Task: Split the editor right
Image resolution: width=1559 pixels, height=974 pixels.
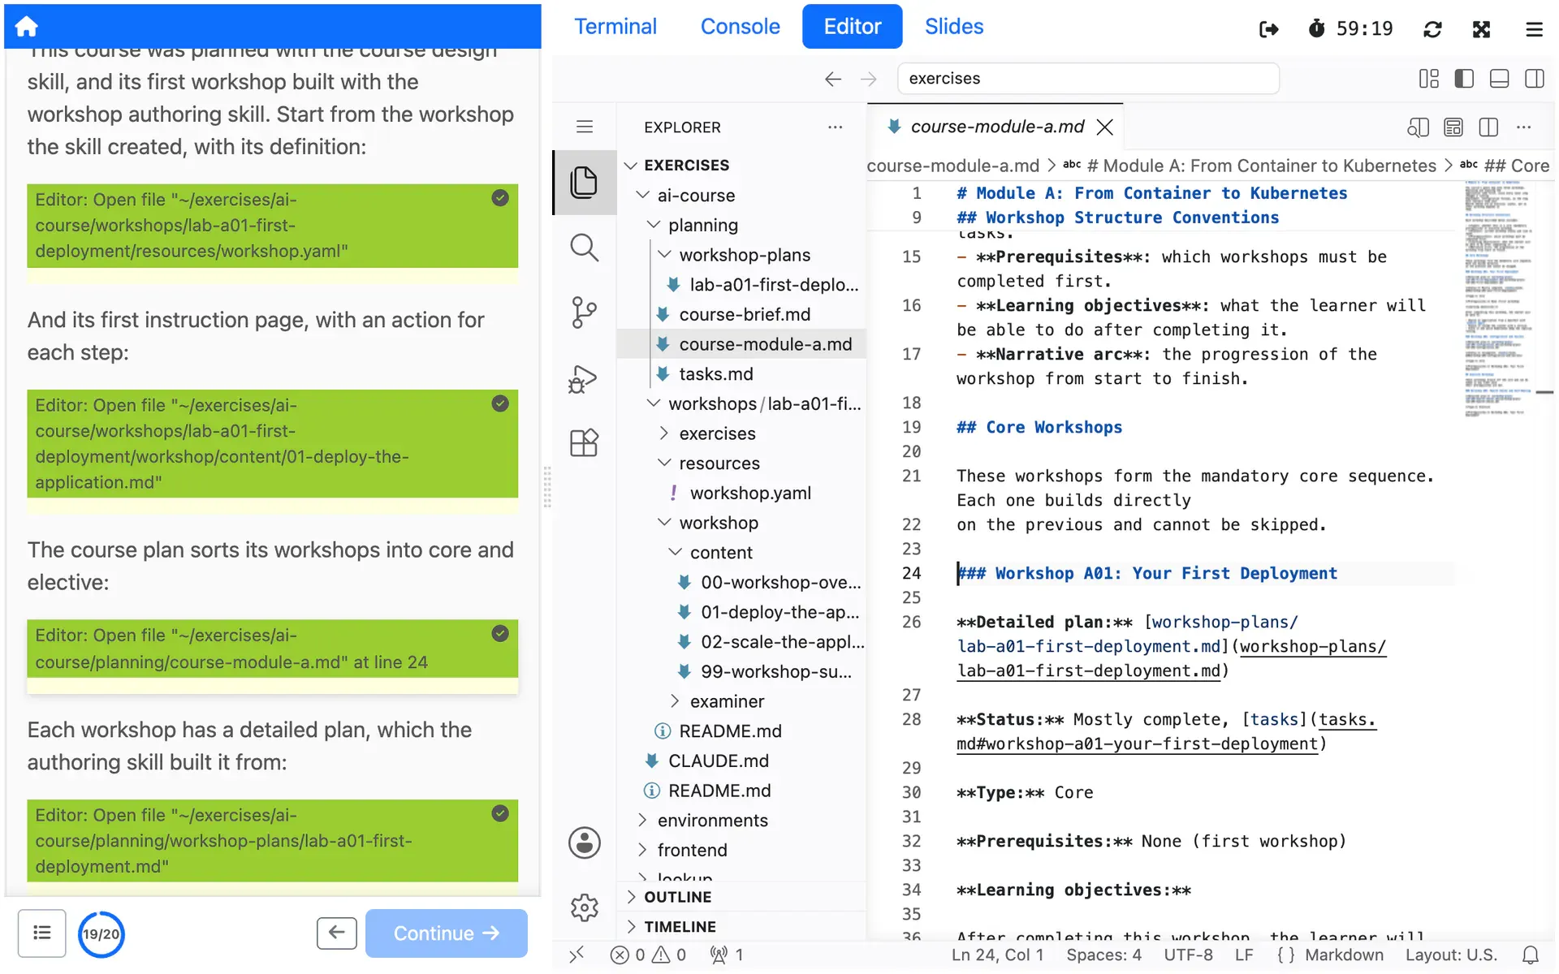Action: click(x=1488, y=127)
